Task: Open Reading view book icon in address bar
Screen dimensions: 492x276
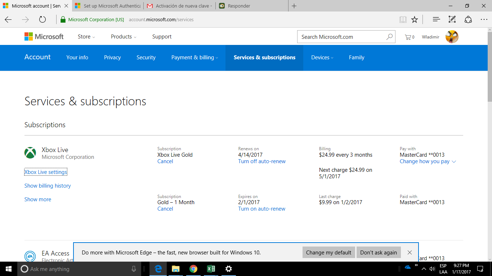Action: point(403,19)
